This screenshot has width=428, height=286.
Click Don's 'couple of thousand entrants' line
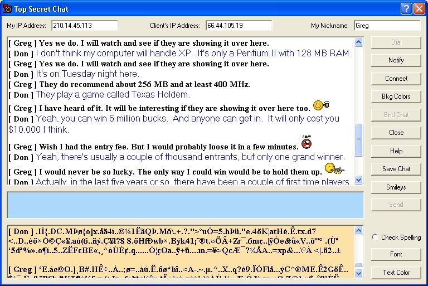tap(177, 157)
